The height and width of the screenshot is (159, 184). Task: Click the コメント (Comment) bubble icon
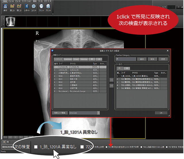(34, 6)
